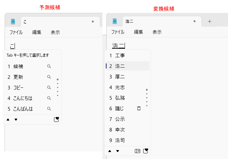Choose highlighted candidate 2 浩二
Screen dimensions: 228x160
(128, 66)
